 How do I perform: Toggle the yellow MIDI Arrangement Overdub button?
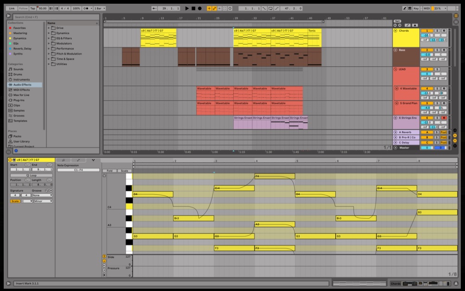click(209, 8)
